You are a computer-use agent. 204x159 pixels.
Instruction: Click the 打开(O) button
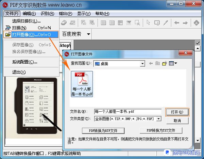pyautogui.click(x=177, y=112)
